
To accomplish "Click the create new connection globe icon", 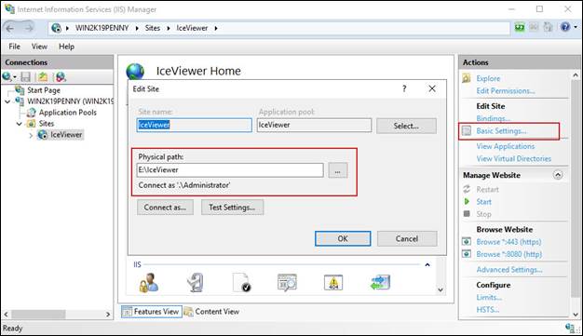I will point(7,77).
